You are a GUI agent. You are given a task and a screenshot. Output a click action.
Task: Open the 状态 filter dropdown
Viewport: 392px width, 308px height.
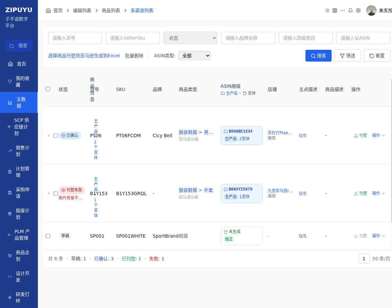[x=190, y=38]
